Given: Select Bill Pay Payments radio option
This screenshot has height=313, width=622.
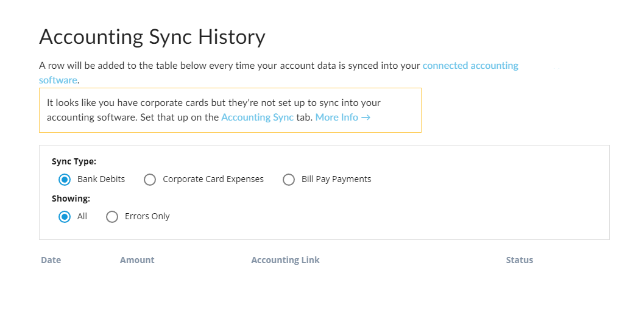Looking at the screenshot, I should coord(288,180).
